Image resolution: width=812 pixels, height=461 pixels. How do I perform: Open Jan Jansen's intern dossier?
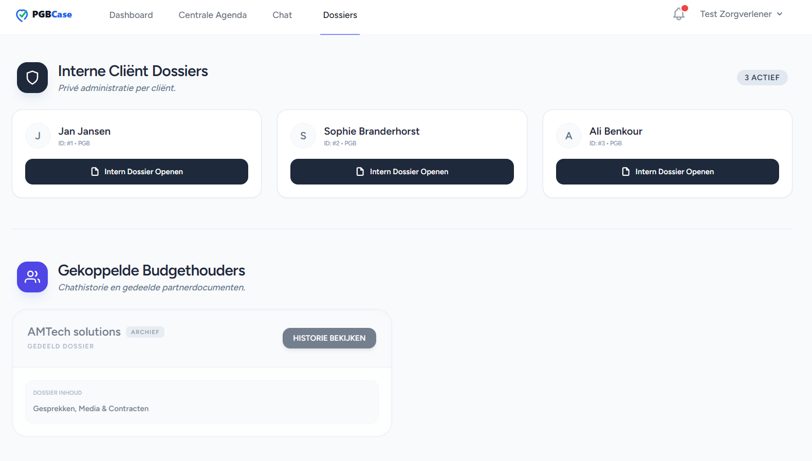pos(137,172)
